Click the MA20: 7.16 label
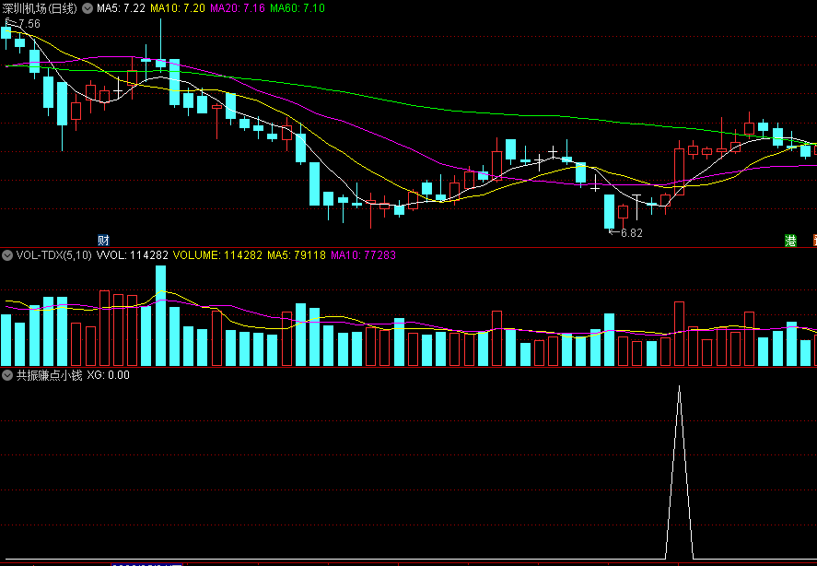Screen dimensions: 817x566 pyautogui.click(x=238, y=8)
